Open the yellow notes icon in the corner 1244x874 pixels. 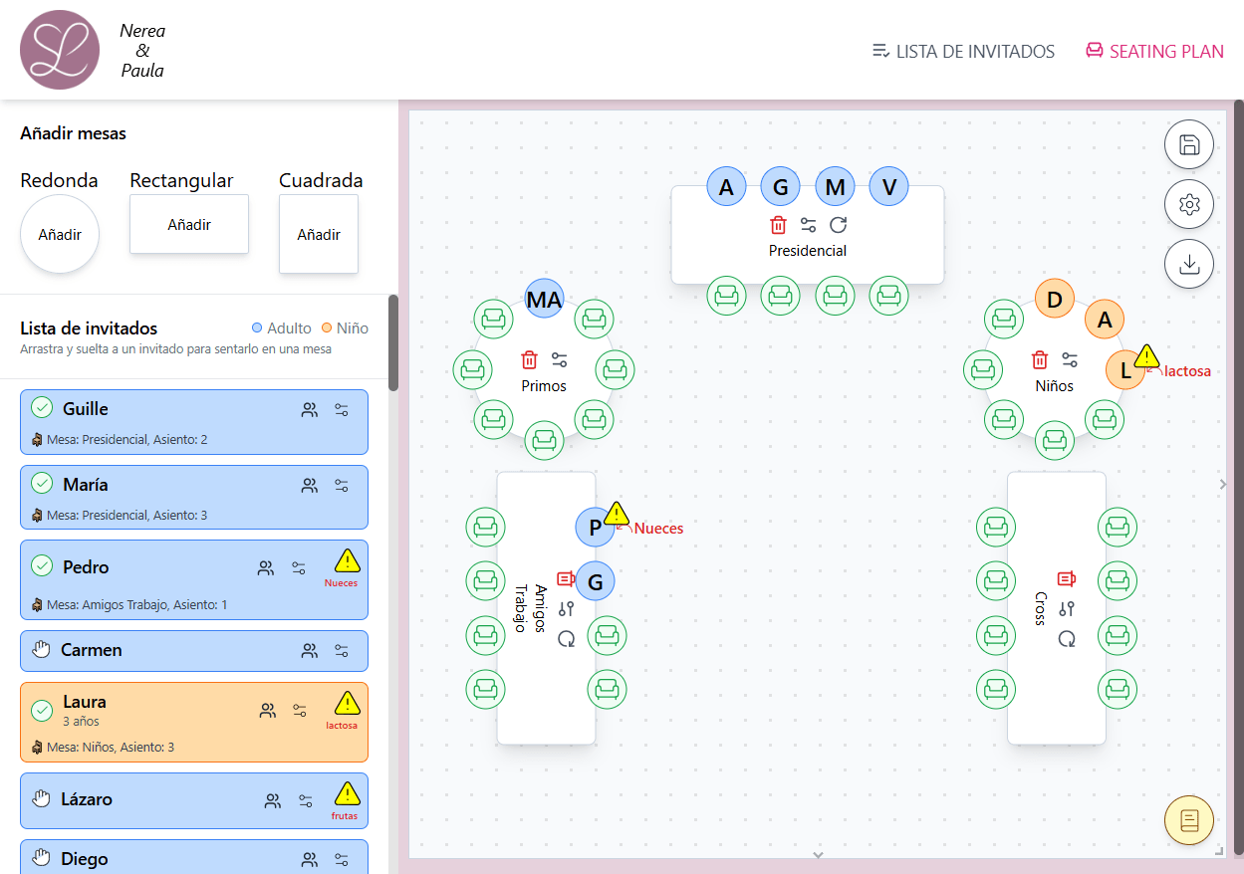(1189, 820)
